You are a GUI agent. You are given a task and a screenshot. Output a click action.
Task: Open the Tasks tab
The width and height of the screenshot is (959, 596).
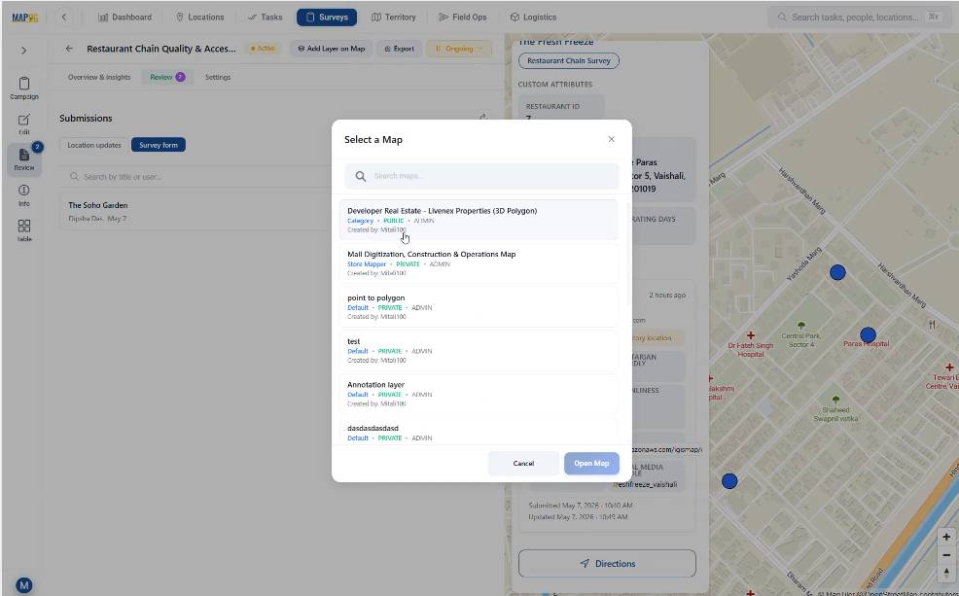click(265, 18)
